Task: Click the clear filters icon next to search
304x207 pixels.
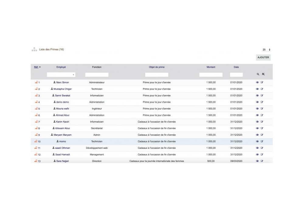Action: point(263,74)
